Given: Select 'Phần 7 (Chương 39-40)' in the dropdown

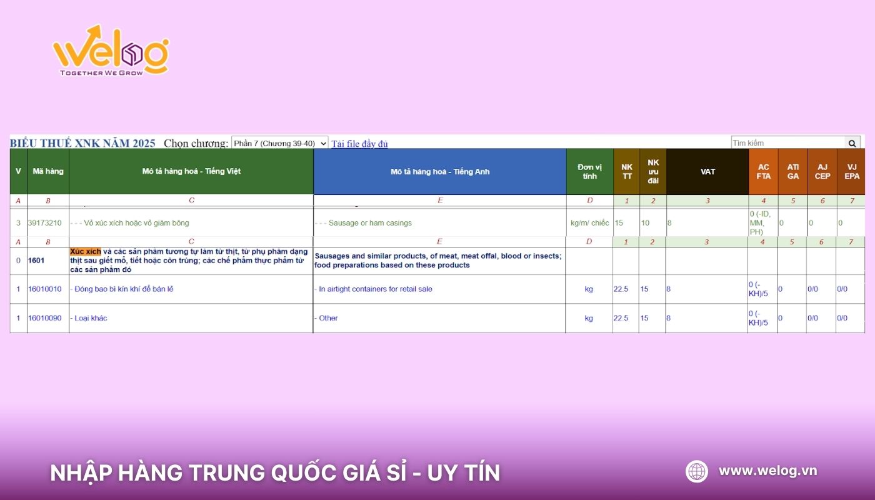Looking at the screenshot, I should coord(275,142).
